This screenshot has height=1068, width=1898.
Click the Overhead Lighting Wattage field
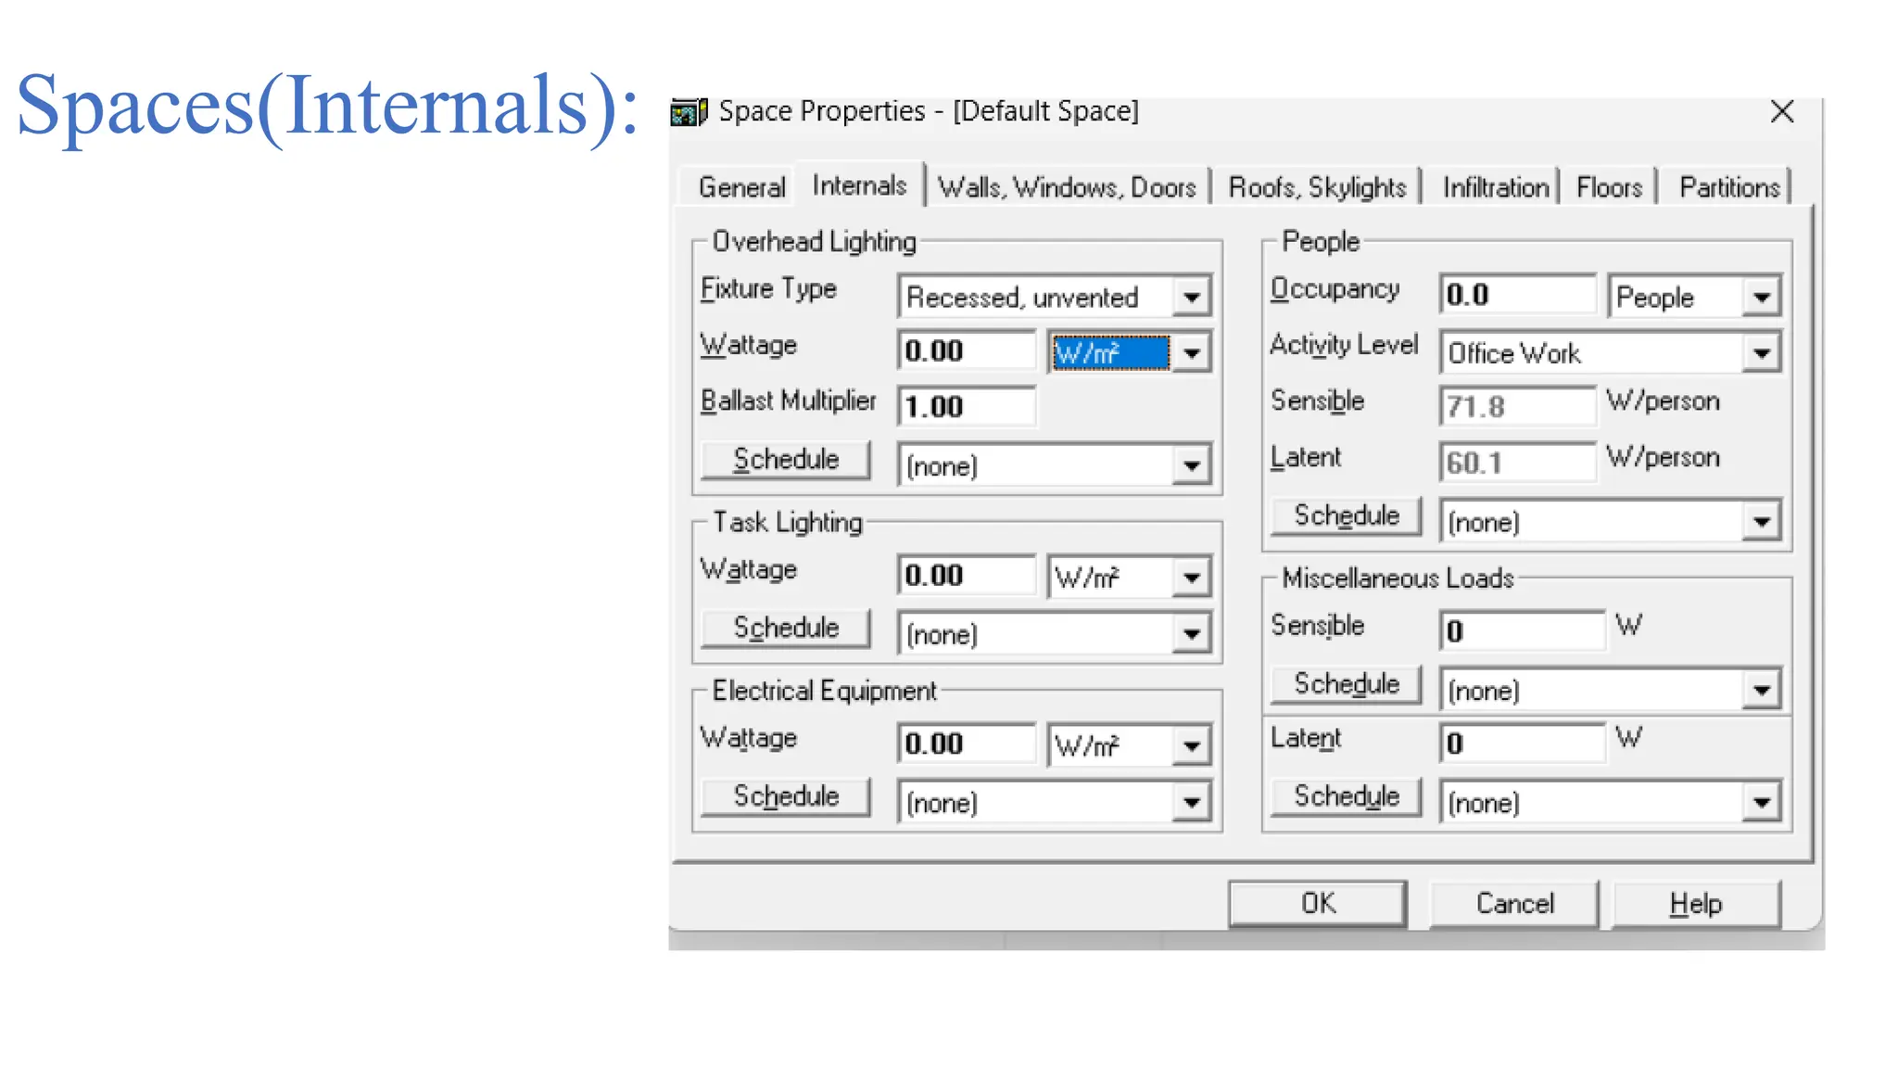click(x=967, y=351)
